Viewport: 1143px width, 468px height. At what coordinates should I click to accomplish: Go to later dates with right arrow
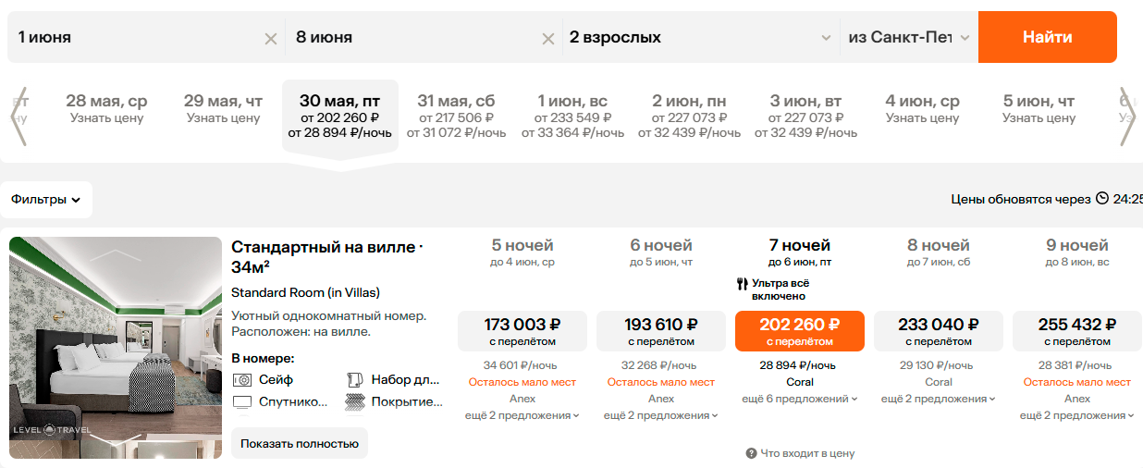[x=1126, y=117]
